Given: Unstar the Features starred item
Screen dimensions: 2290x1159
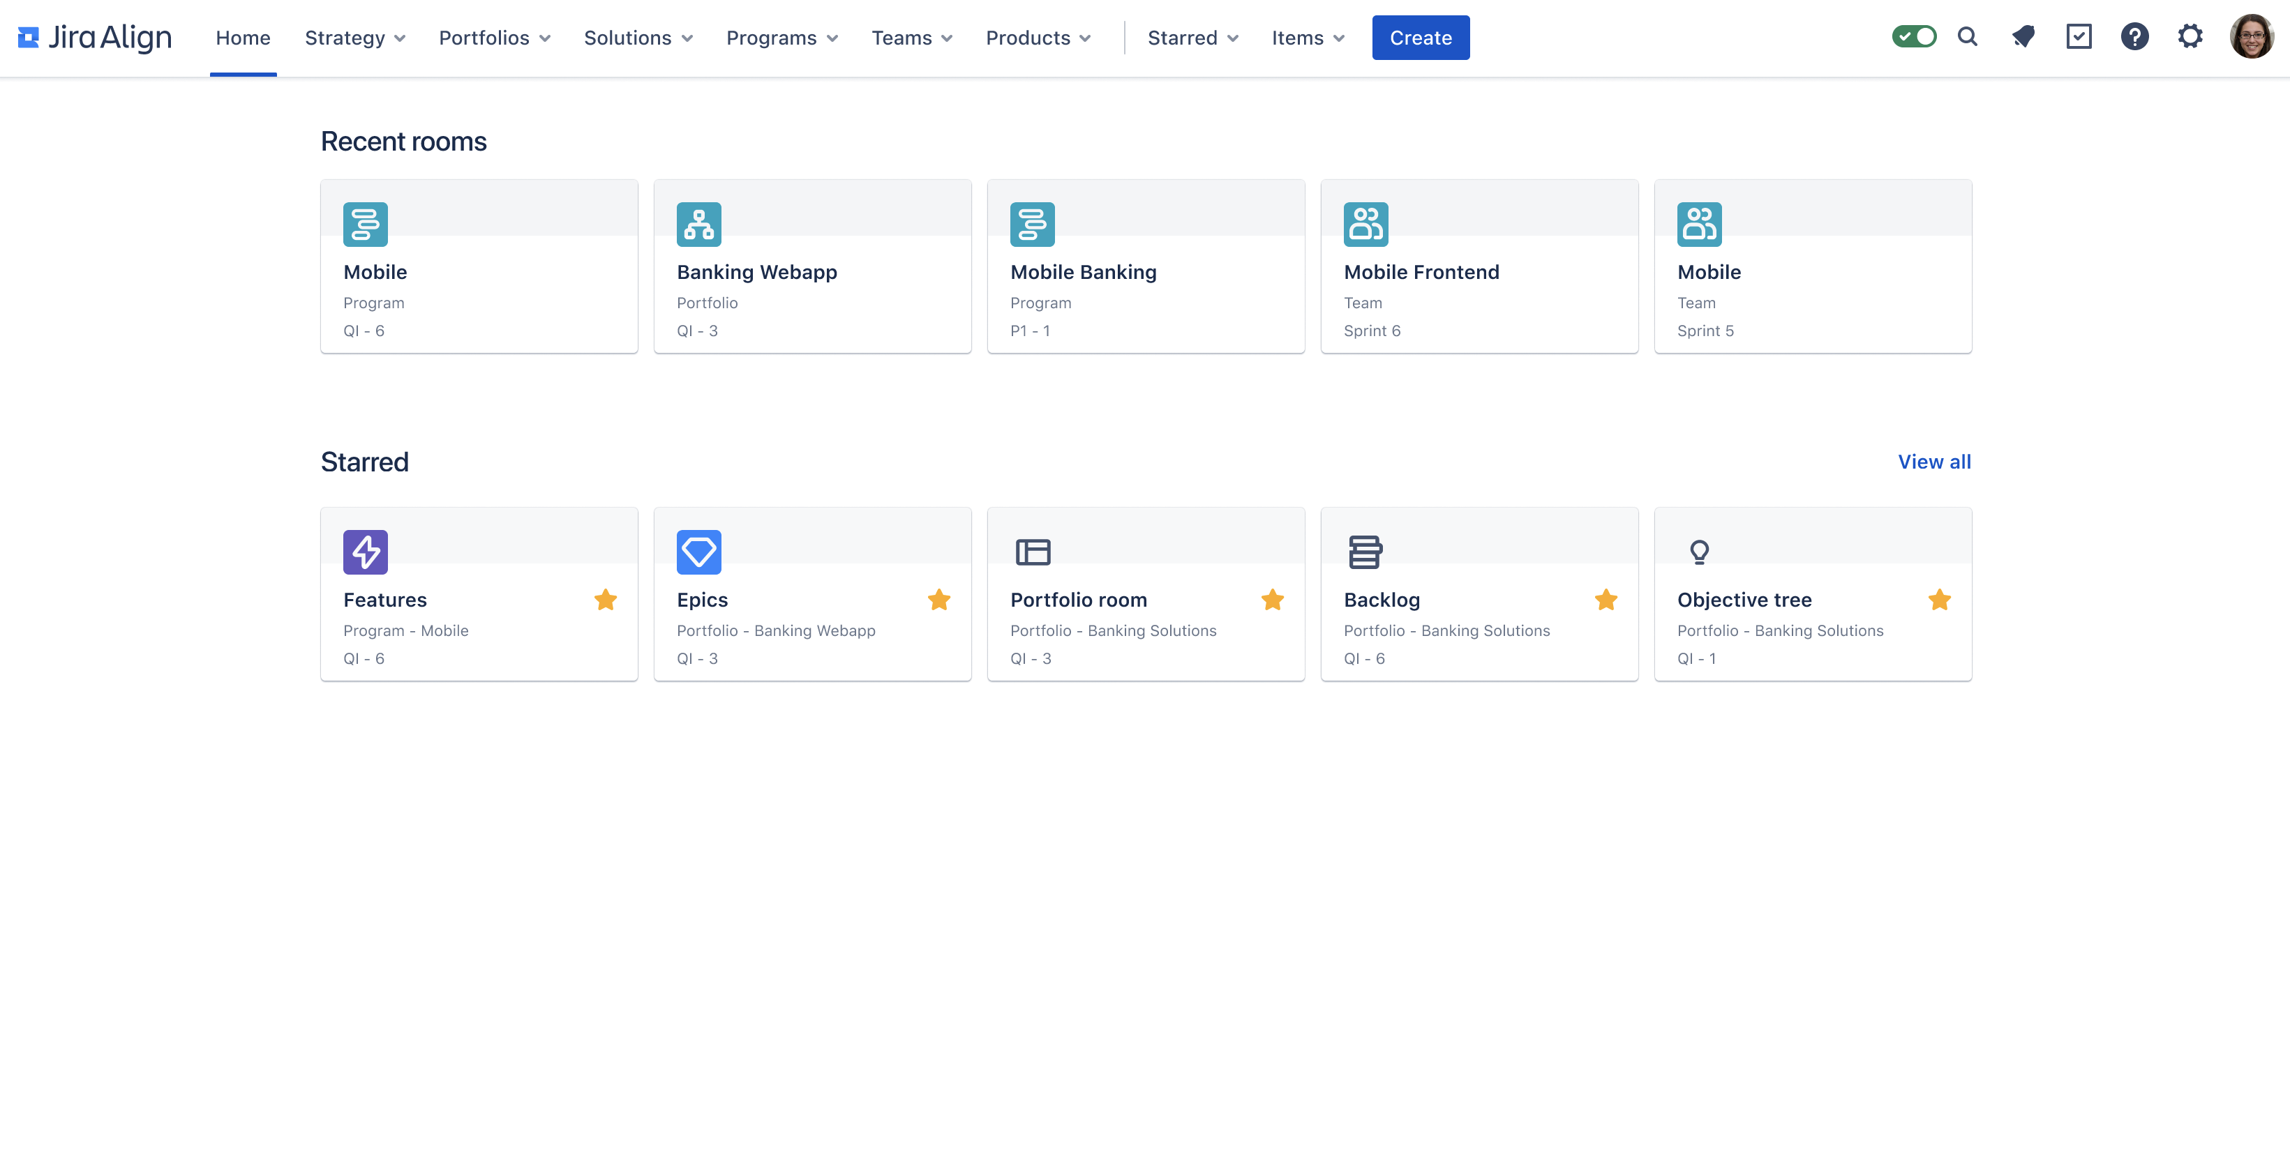Looking at the screenshot, I should pos(606,600).
